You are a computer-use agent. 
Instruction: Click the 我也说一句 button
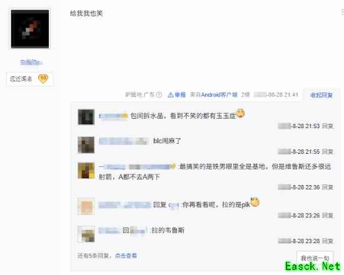click(x=315, y=258)
